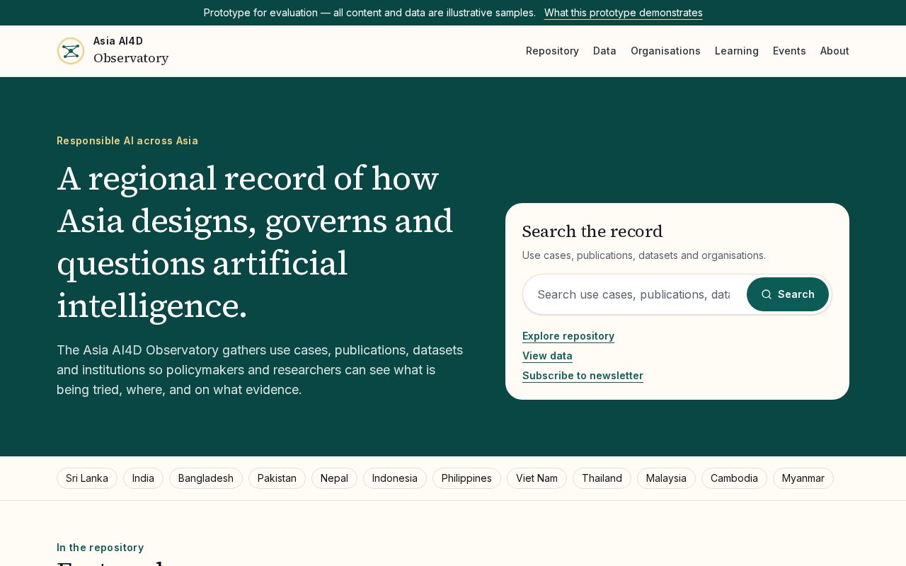The image size is (906, 566).
Task: Click the 'Search the record' heading
Action: click(x=592, y=231)
